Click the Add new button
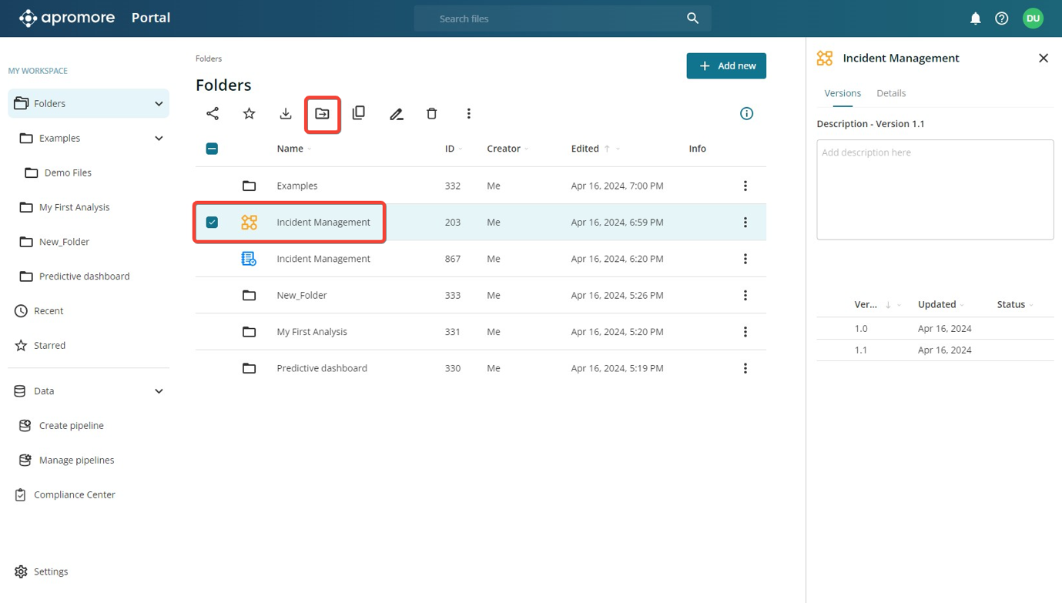Image resolution: width=1062 pixels, height=603 pixels. (725, 66)
